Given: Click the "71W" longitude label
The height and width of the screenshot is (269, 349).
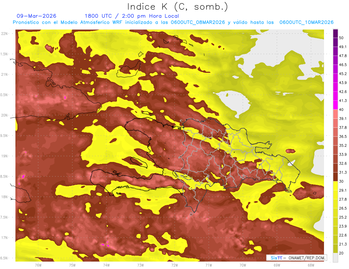Looking at the screenshot, I should click(209, 265).
